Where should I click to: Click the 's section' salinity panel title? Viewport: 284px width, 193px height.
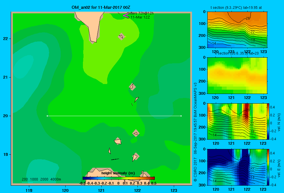(237, 53)
